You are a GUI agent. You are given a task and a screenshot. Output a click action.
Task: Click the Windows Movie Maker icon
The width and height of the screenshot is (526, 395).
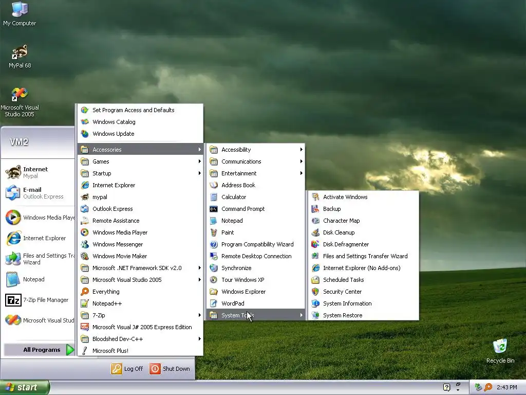pos(85,256)
